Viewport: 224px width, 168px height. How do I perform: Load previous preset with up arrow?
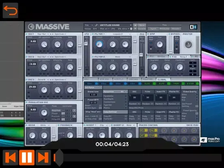[x=135, y=25]
